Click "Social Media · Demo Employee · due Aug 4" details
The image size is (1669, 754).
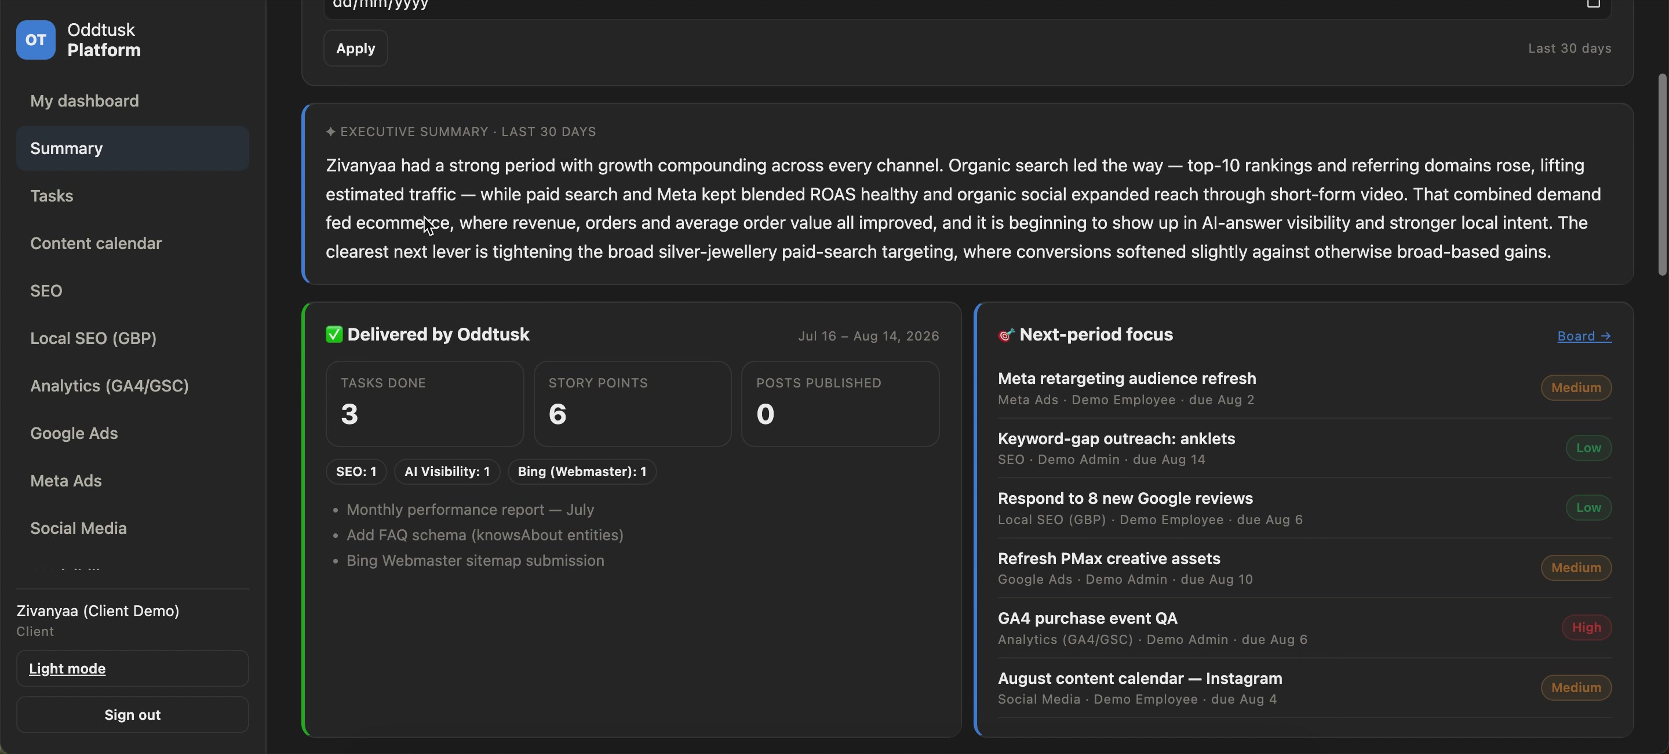click(x=1138, y=699)
